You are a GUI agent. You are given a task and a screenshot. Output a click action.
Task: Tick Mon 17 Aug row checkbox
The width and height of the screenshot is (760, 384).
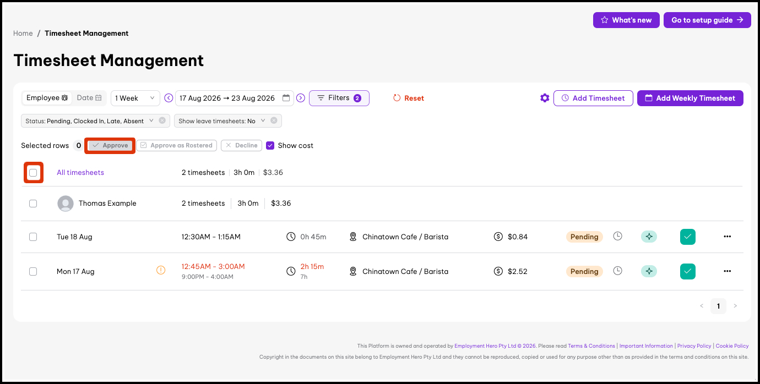tap(33, 271)
